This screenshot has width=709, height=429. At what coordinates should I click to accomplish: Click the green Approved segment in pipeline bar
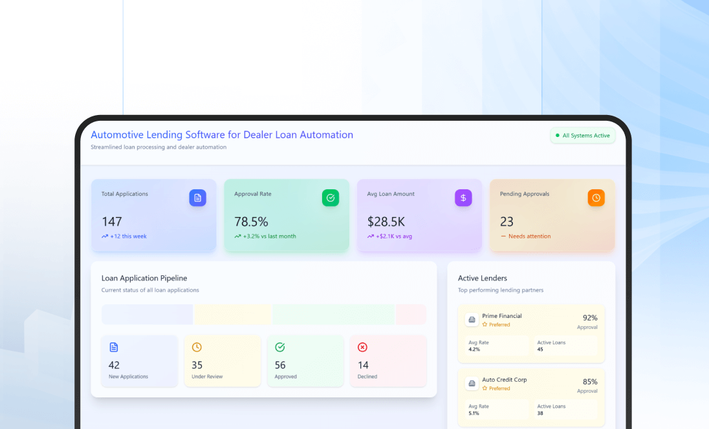333,315
